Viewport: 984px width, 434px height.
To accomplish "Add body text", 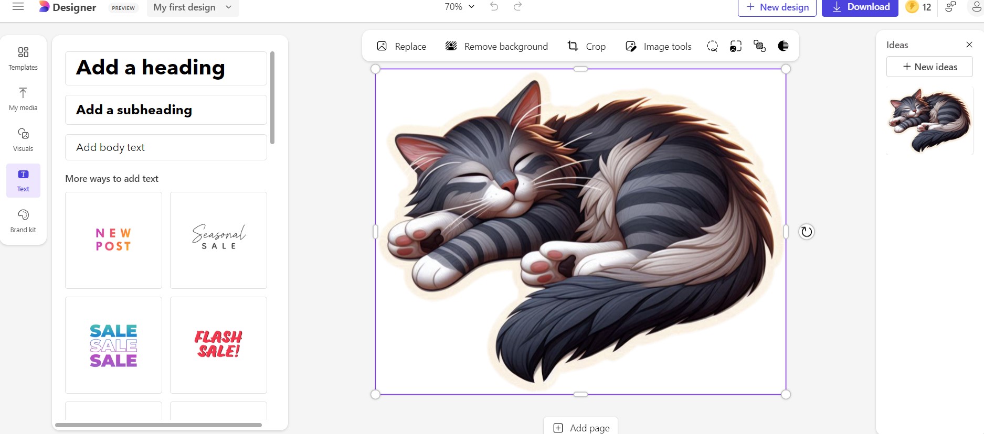I will pyautogui.click(x=166, y=147).
